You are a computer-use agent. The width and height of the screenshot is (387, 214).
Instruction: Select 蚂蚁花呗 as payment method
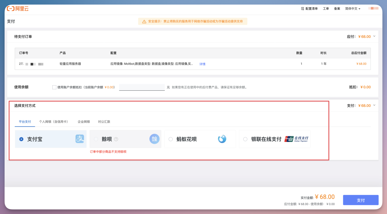[171, 139]
